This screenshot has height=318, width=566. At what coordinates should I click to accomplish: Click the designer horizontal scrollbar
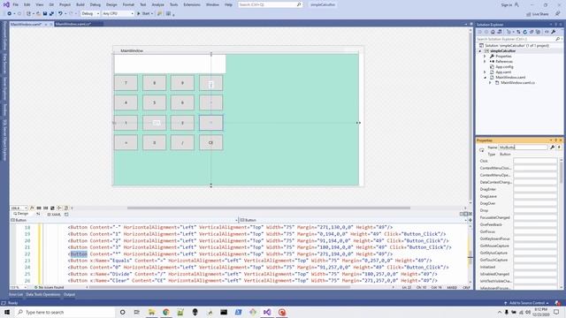pos(269,208)
